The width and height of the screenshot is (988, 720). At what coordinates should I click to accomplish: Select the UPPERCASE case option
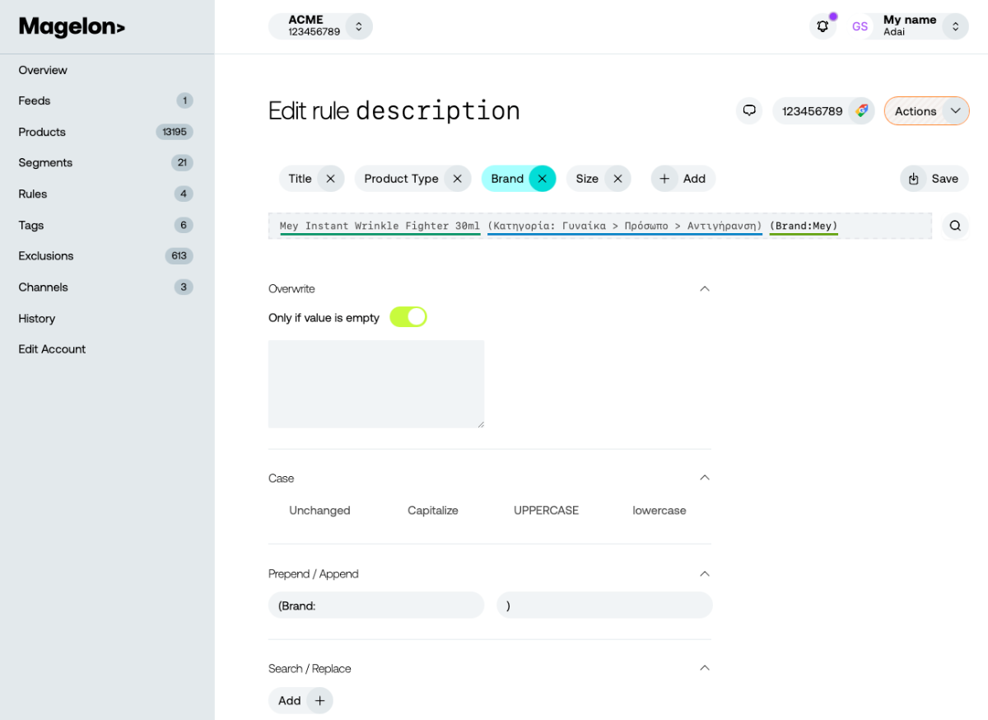(x=546, y=511)
